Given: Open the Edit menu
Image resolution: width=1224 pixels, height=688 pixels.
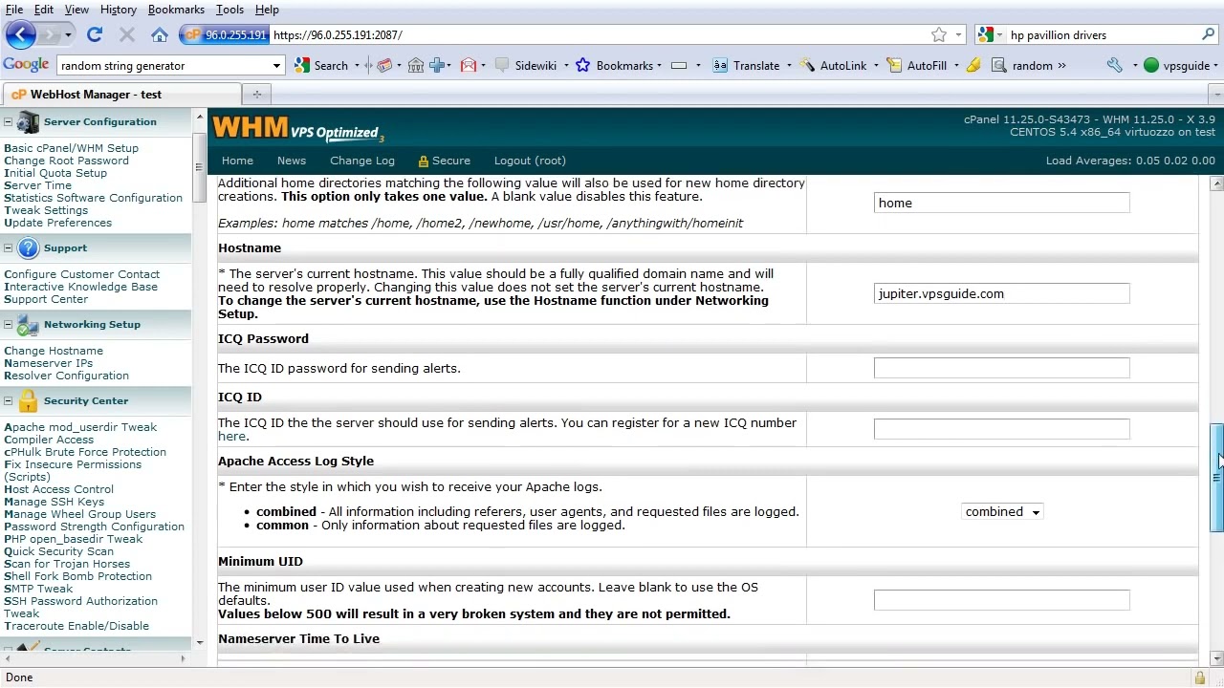Looking at the screenshot, I should click(44, 10).
